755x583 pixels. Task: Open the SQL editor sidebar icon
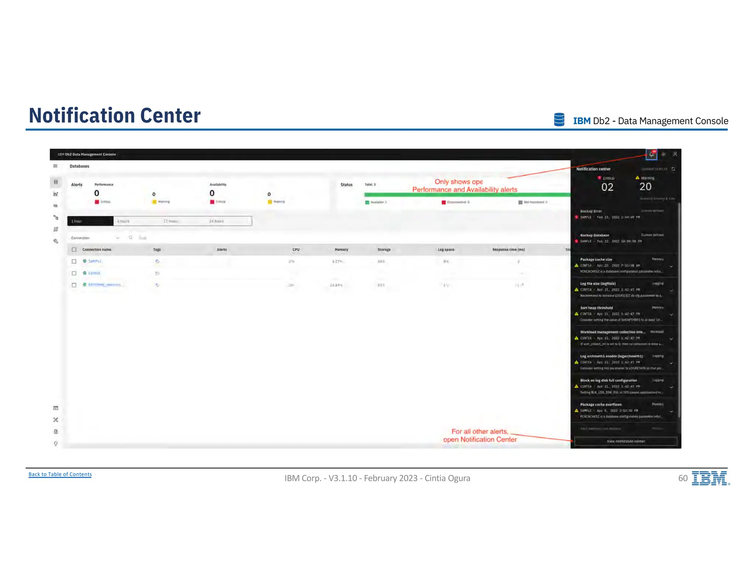[56, 206]
